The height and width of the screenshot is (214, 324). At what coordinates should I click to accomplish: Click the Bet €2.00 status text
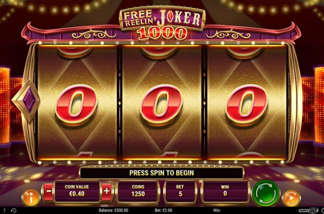click(163, 211)
